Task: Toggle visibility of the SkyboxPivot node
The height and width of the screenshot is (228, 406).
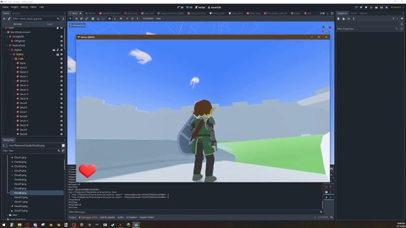Action: click(x=62, y=46)
